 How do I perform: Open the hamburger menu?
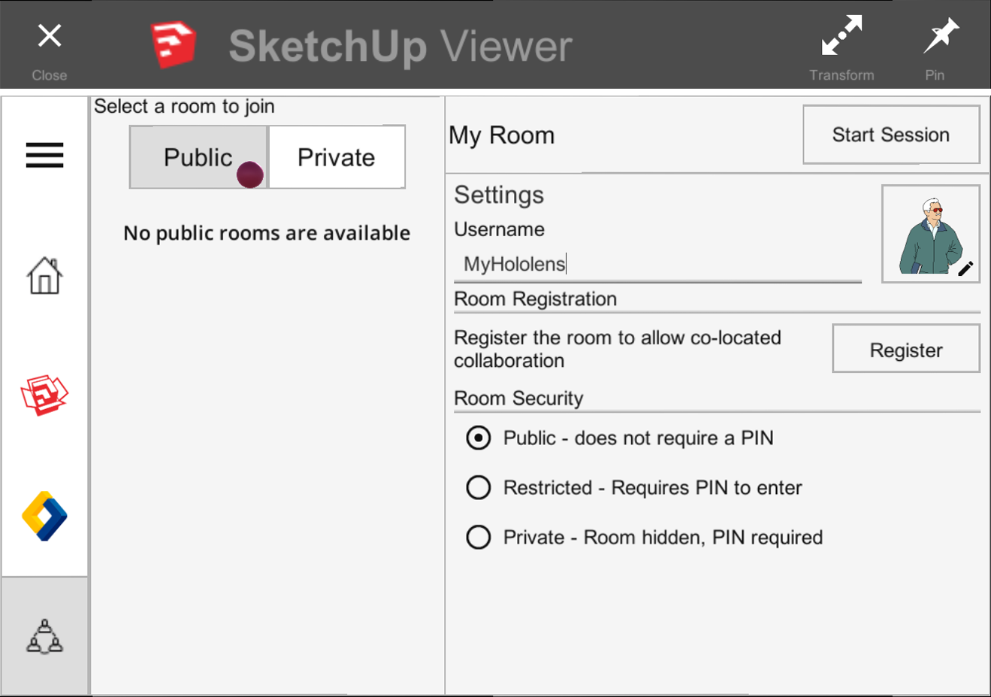pyautogui.click(x=44, y=156)
